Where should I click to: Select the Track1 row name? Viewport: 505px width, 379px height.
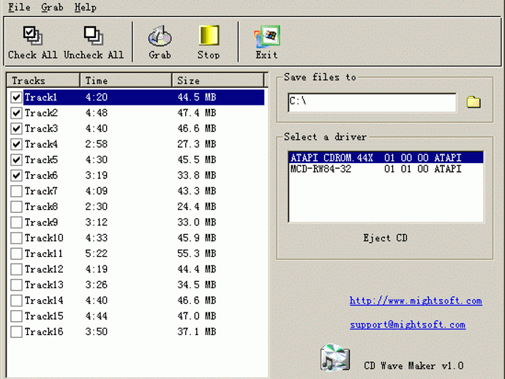(41, 97)
